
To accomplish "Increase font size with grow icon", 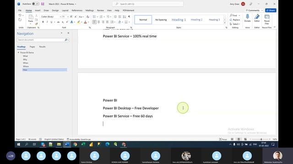I will [x=71, y=17].
